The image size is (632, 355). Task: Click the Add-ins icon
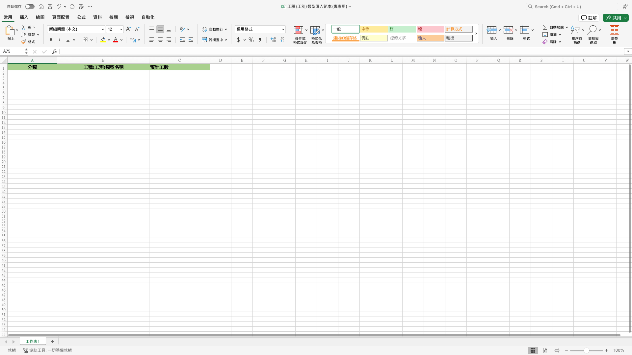(x=614, y=30)
